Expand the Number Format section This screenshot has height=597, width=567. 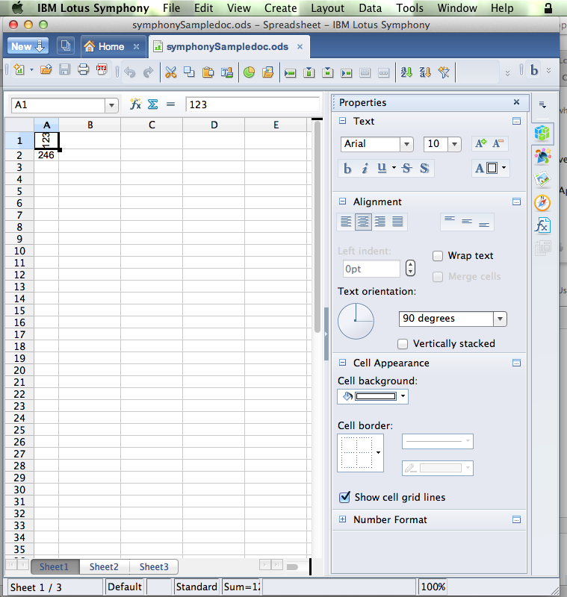click(343, 519)
